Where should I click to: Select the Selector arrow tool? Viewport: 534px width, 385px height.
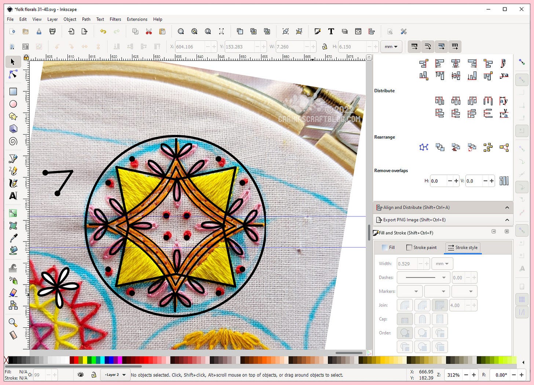(x=13, y=62)
